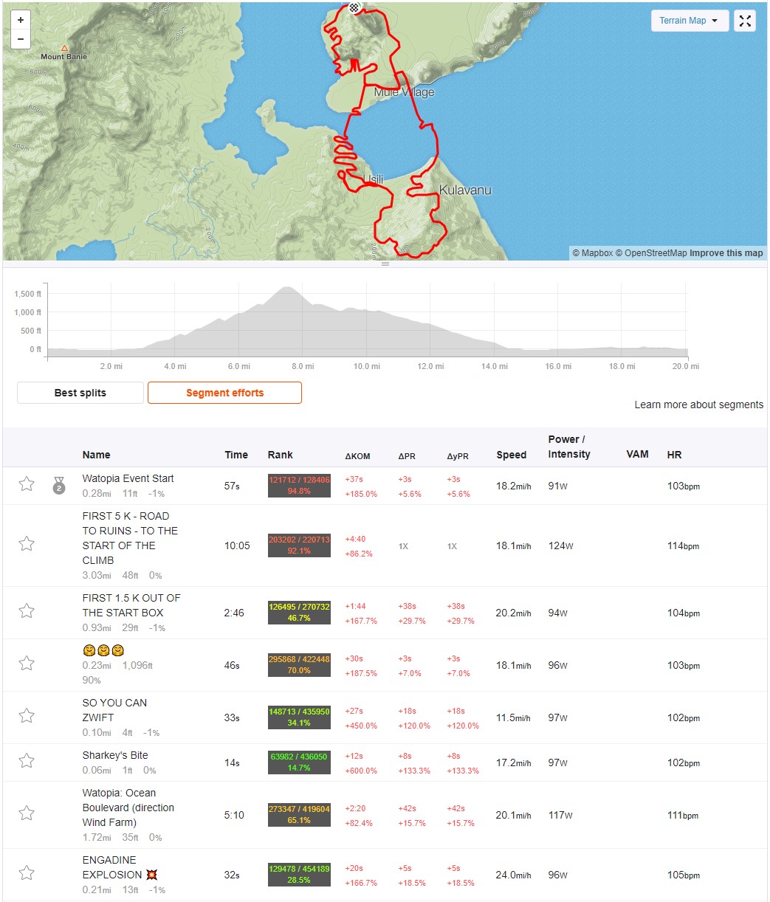Click the 28.5% rank badge
Viewport: 770px width, 902px height.
299,875
